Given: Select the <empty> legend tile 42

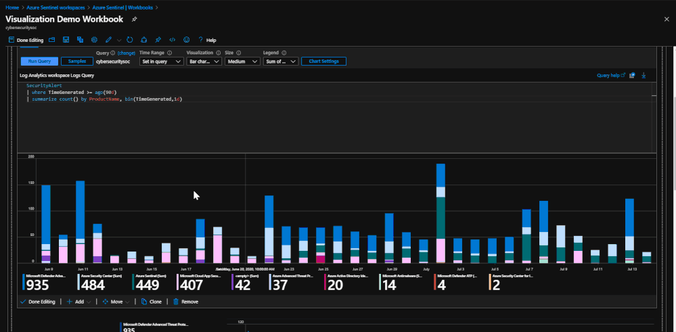Looking at the screenshot, I should tap(245, 281).
